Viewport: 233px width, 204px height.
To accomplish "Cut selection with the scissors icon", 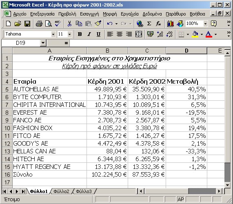I will pyautogui.click(x=69, y=24).
